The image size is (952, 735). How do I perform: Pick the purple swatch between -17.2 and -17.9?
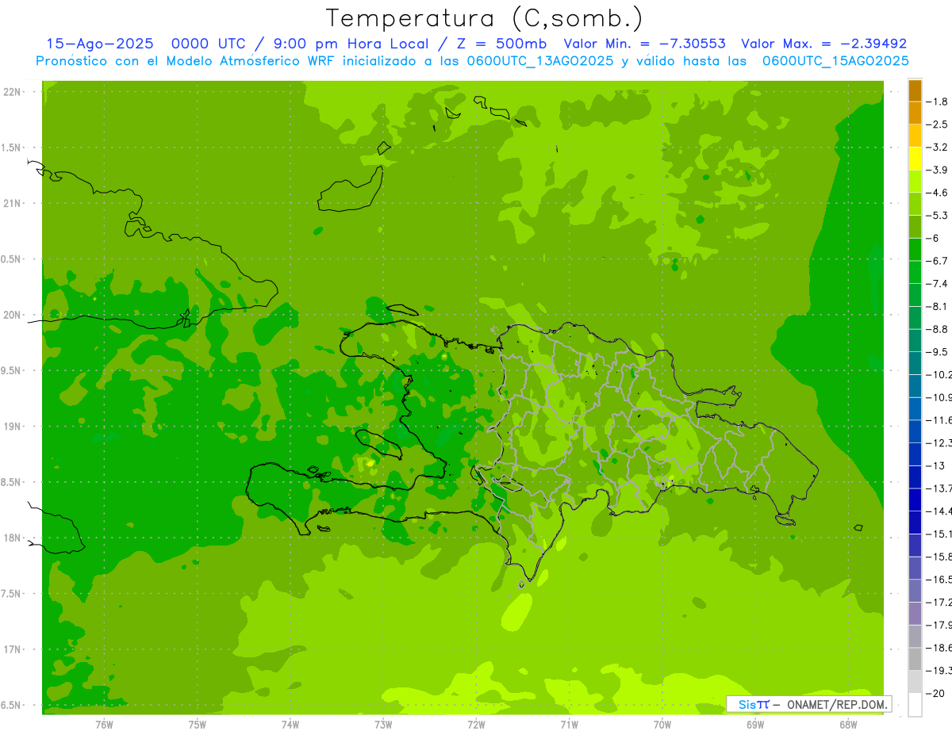[x=915, y=614]
